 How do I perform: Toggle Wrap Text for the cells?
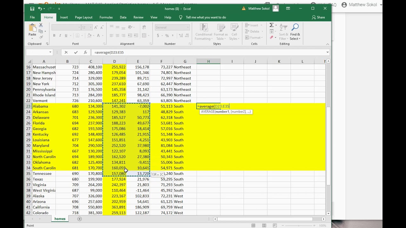(x=144, y=28)
